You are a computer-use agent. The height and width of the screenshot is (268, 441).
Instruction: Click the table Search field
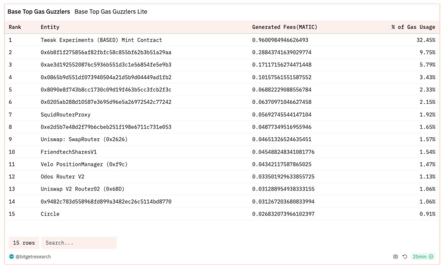point(79,243)
